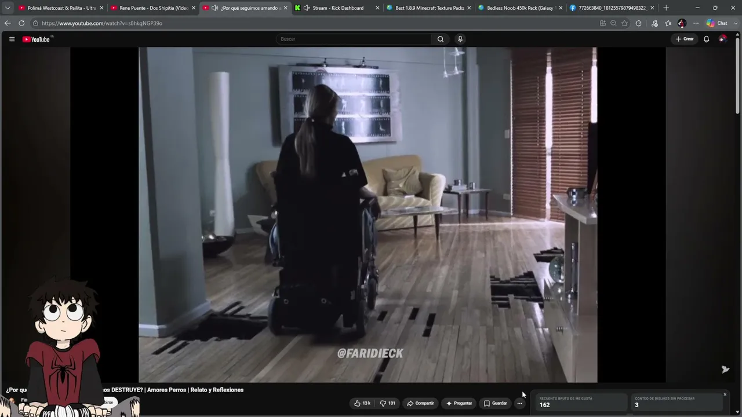This screenshot has height=417, width=742.
Task: Click the video player to pause playback
Action: (x=368, y=215)
